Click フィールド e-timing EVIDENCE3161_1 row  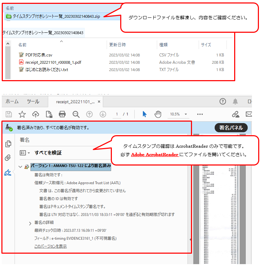pos(76,238)
